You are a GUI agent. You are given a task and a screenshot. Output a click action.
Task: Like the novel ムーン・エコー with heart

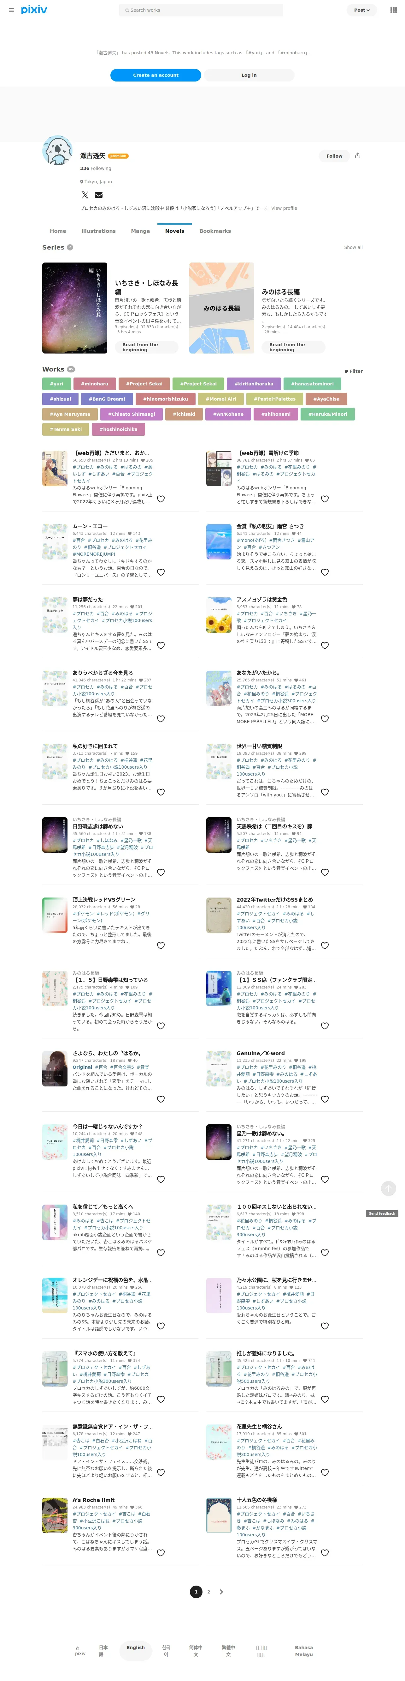161,572
